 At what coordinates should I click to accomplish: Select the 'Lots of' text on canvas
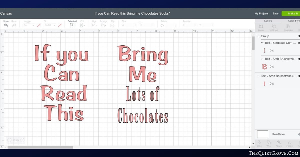[142, 94]
